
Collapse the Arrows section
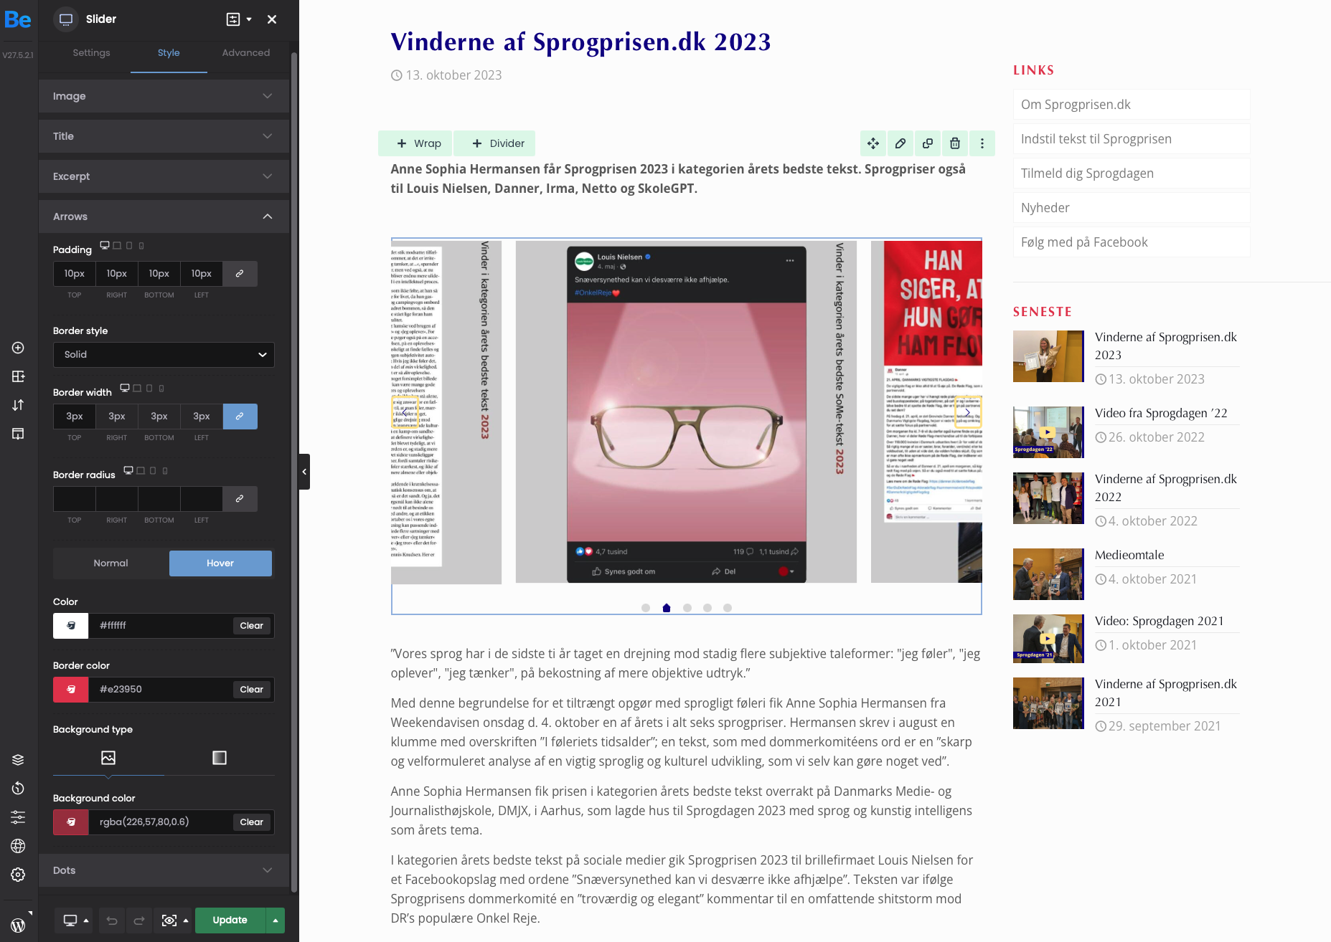pyautogui.click(x=164, y=217)
